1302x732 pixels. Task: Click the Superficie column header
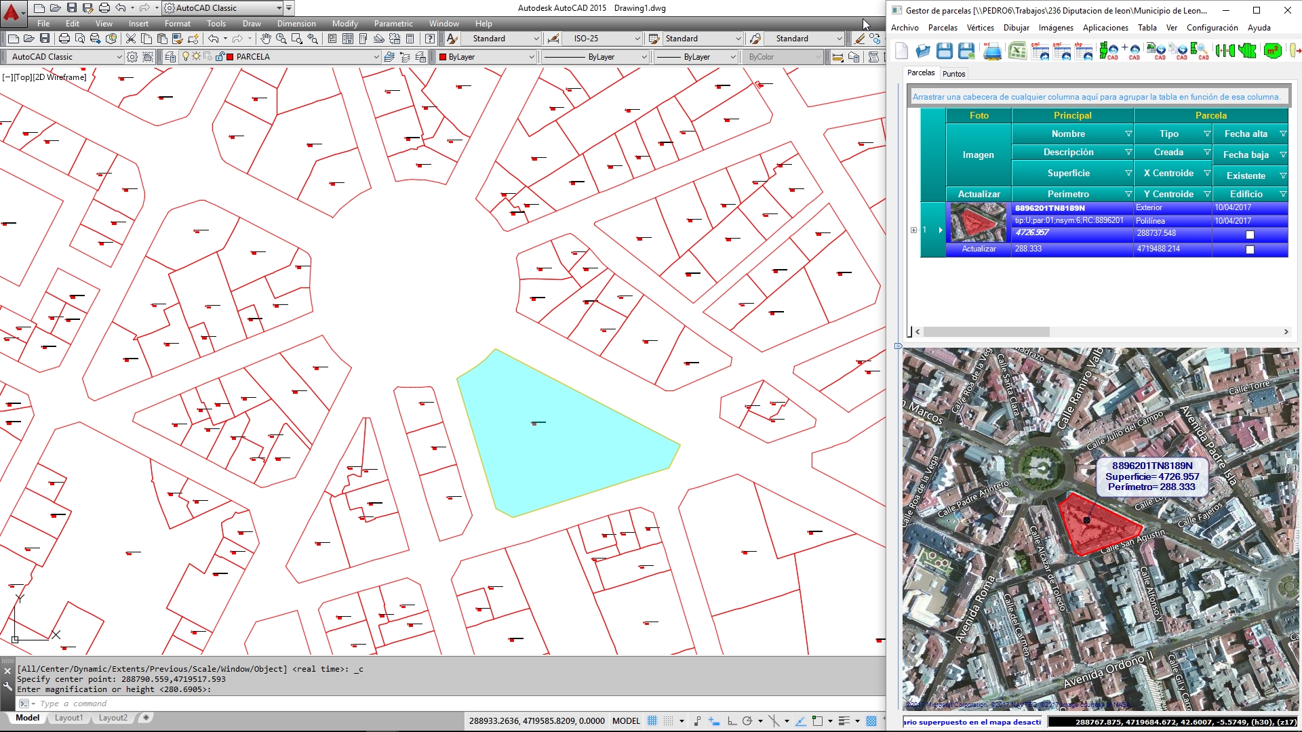pyautogui.click(x=1068, y=174)
